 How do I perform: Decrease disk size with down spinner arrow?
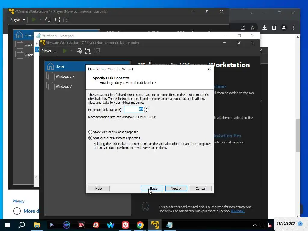[146, 111]
